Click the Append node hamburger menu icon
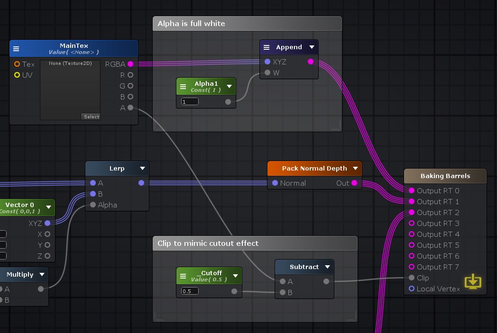This screenshot has width=497, height=333. (x=267, y=47)
